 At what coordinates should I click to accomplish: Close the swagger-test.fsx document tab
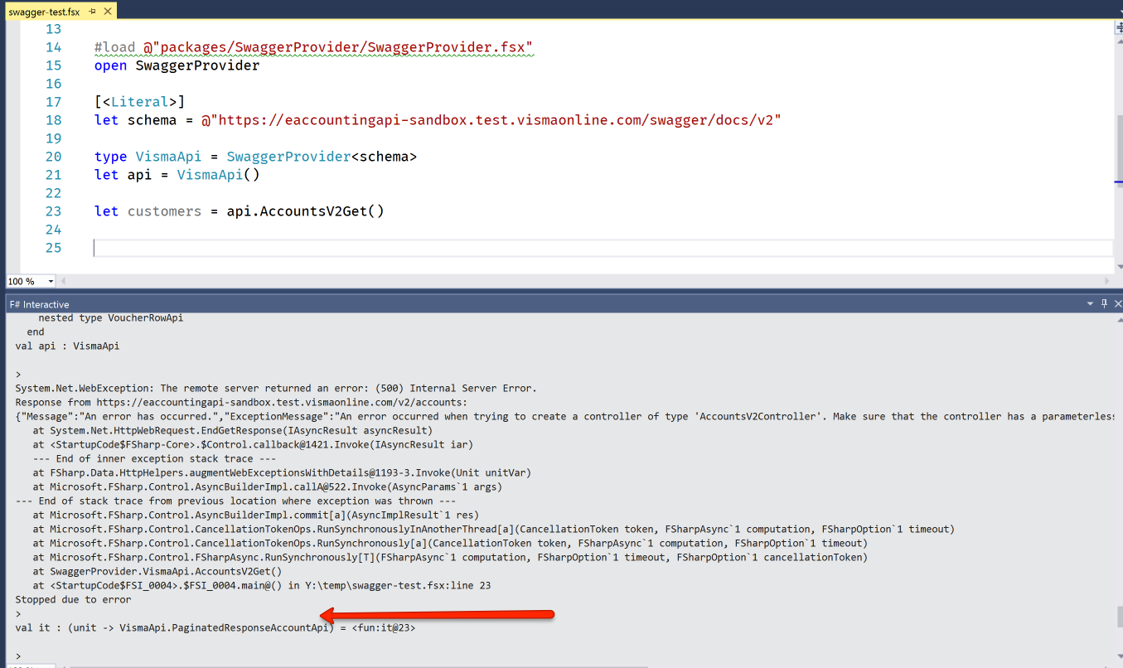click(107, 12)
